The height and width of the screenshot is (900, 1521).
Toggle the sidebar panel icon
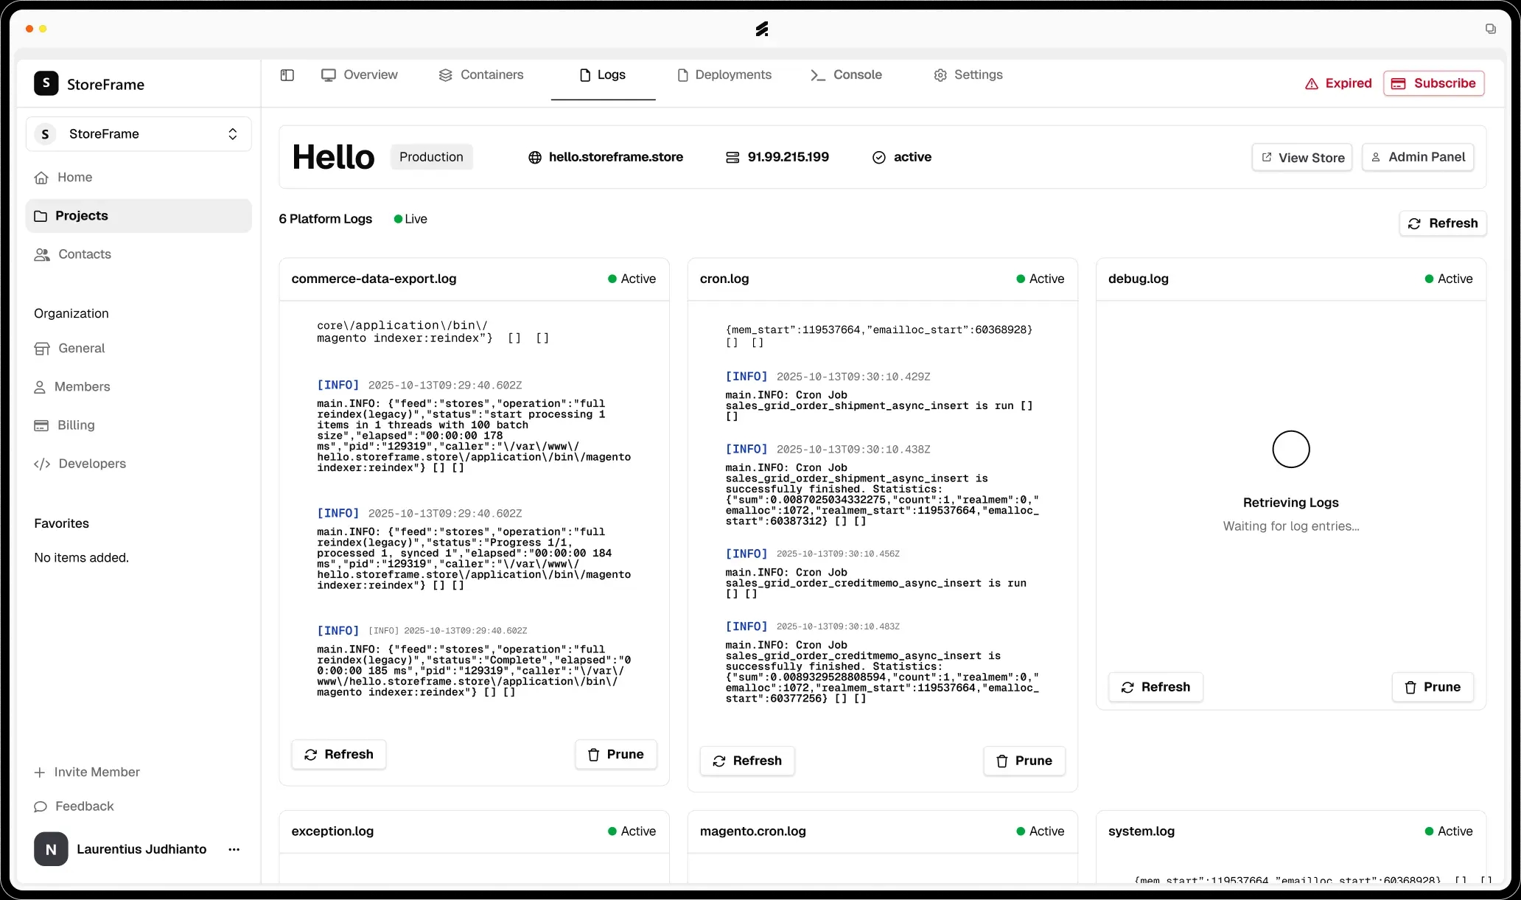[x=287, y=75]
